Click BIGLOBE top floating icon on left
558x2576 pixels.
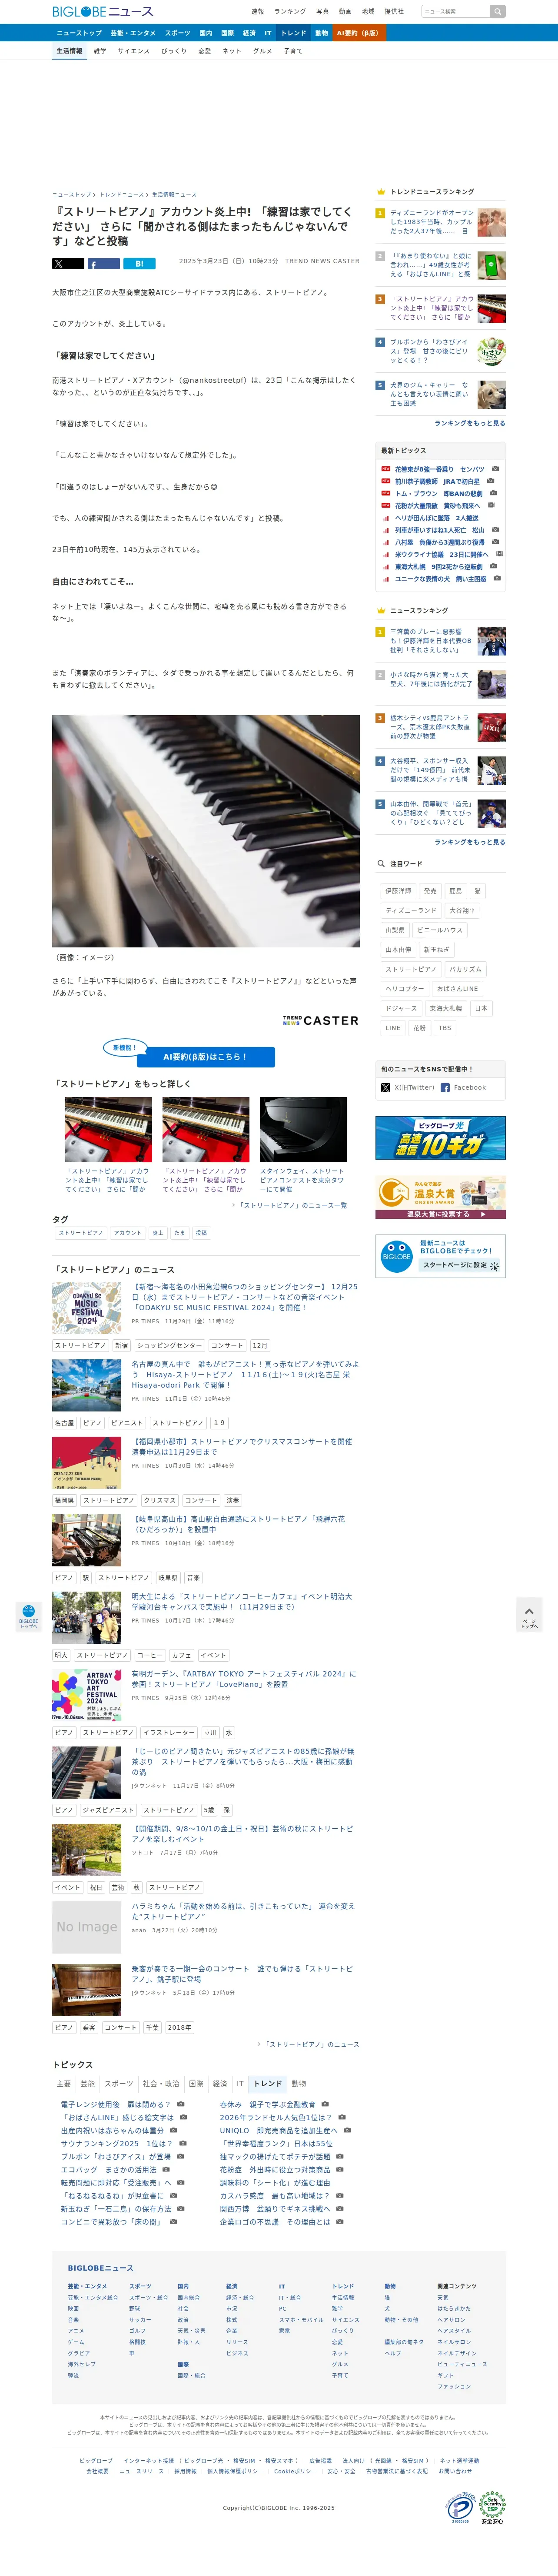click(28, 1617)
